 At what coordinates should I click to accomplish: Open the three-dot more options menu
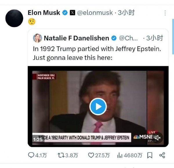point(165,13)
